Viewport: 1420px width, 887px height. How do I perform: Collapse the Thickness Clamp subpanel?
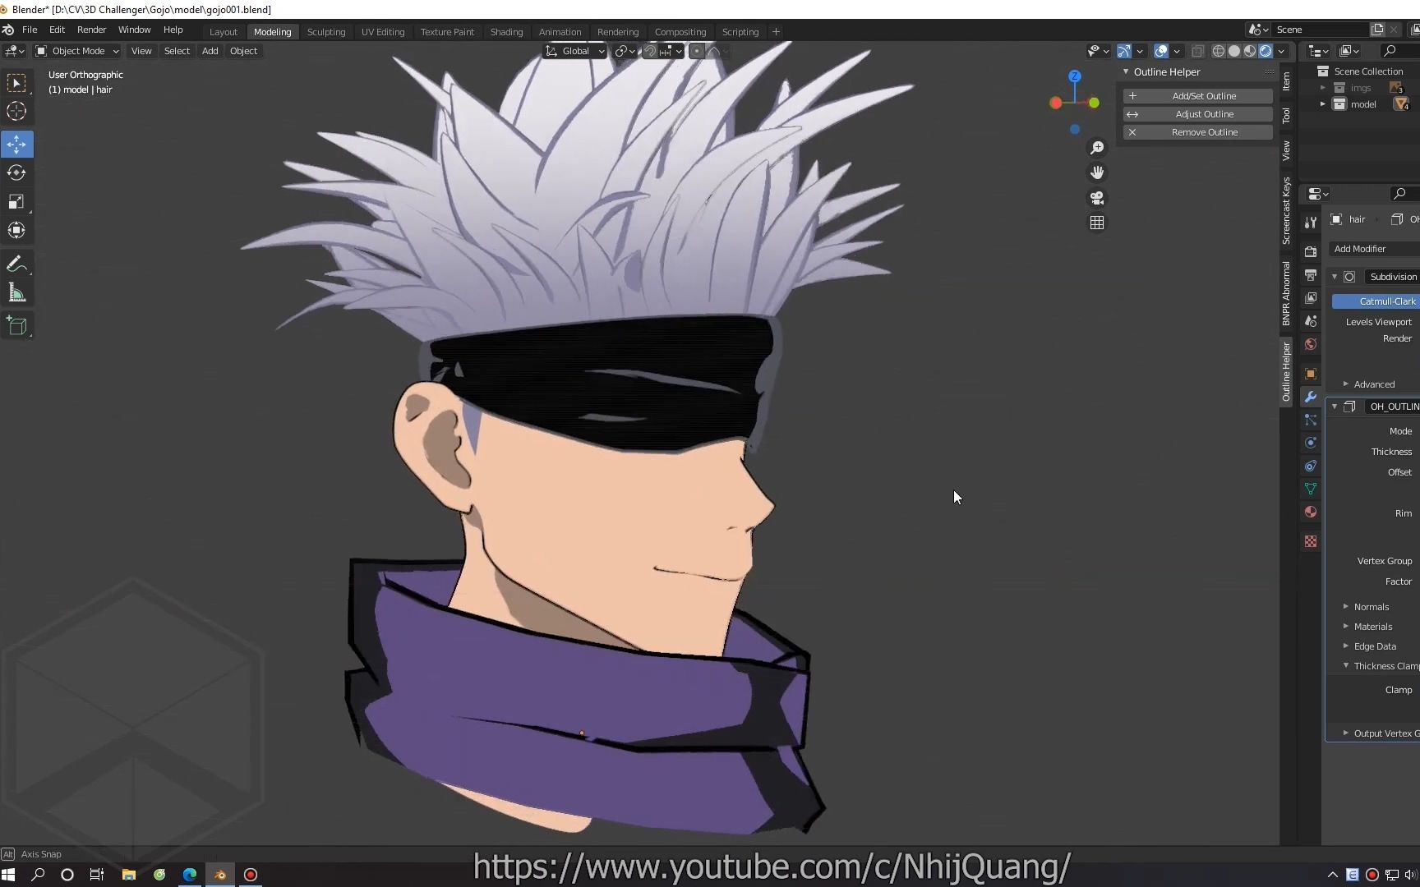(1345, 665)
